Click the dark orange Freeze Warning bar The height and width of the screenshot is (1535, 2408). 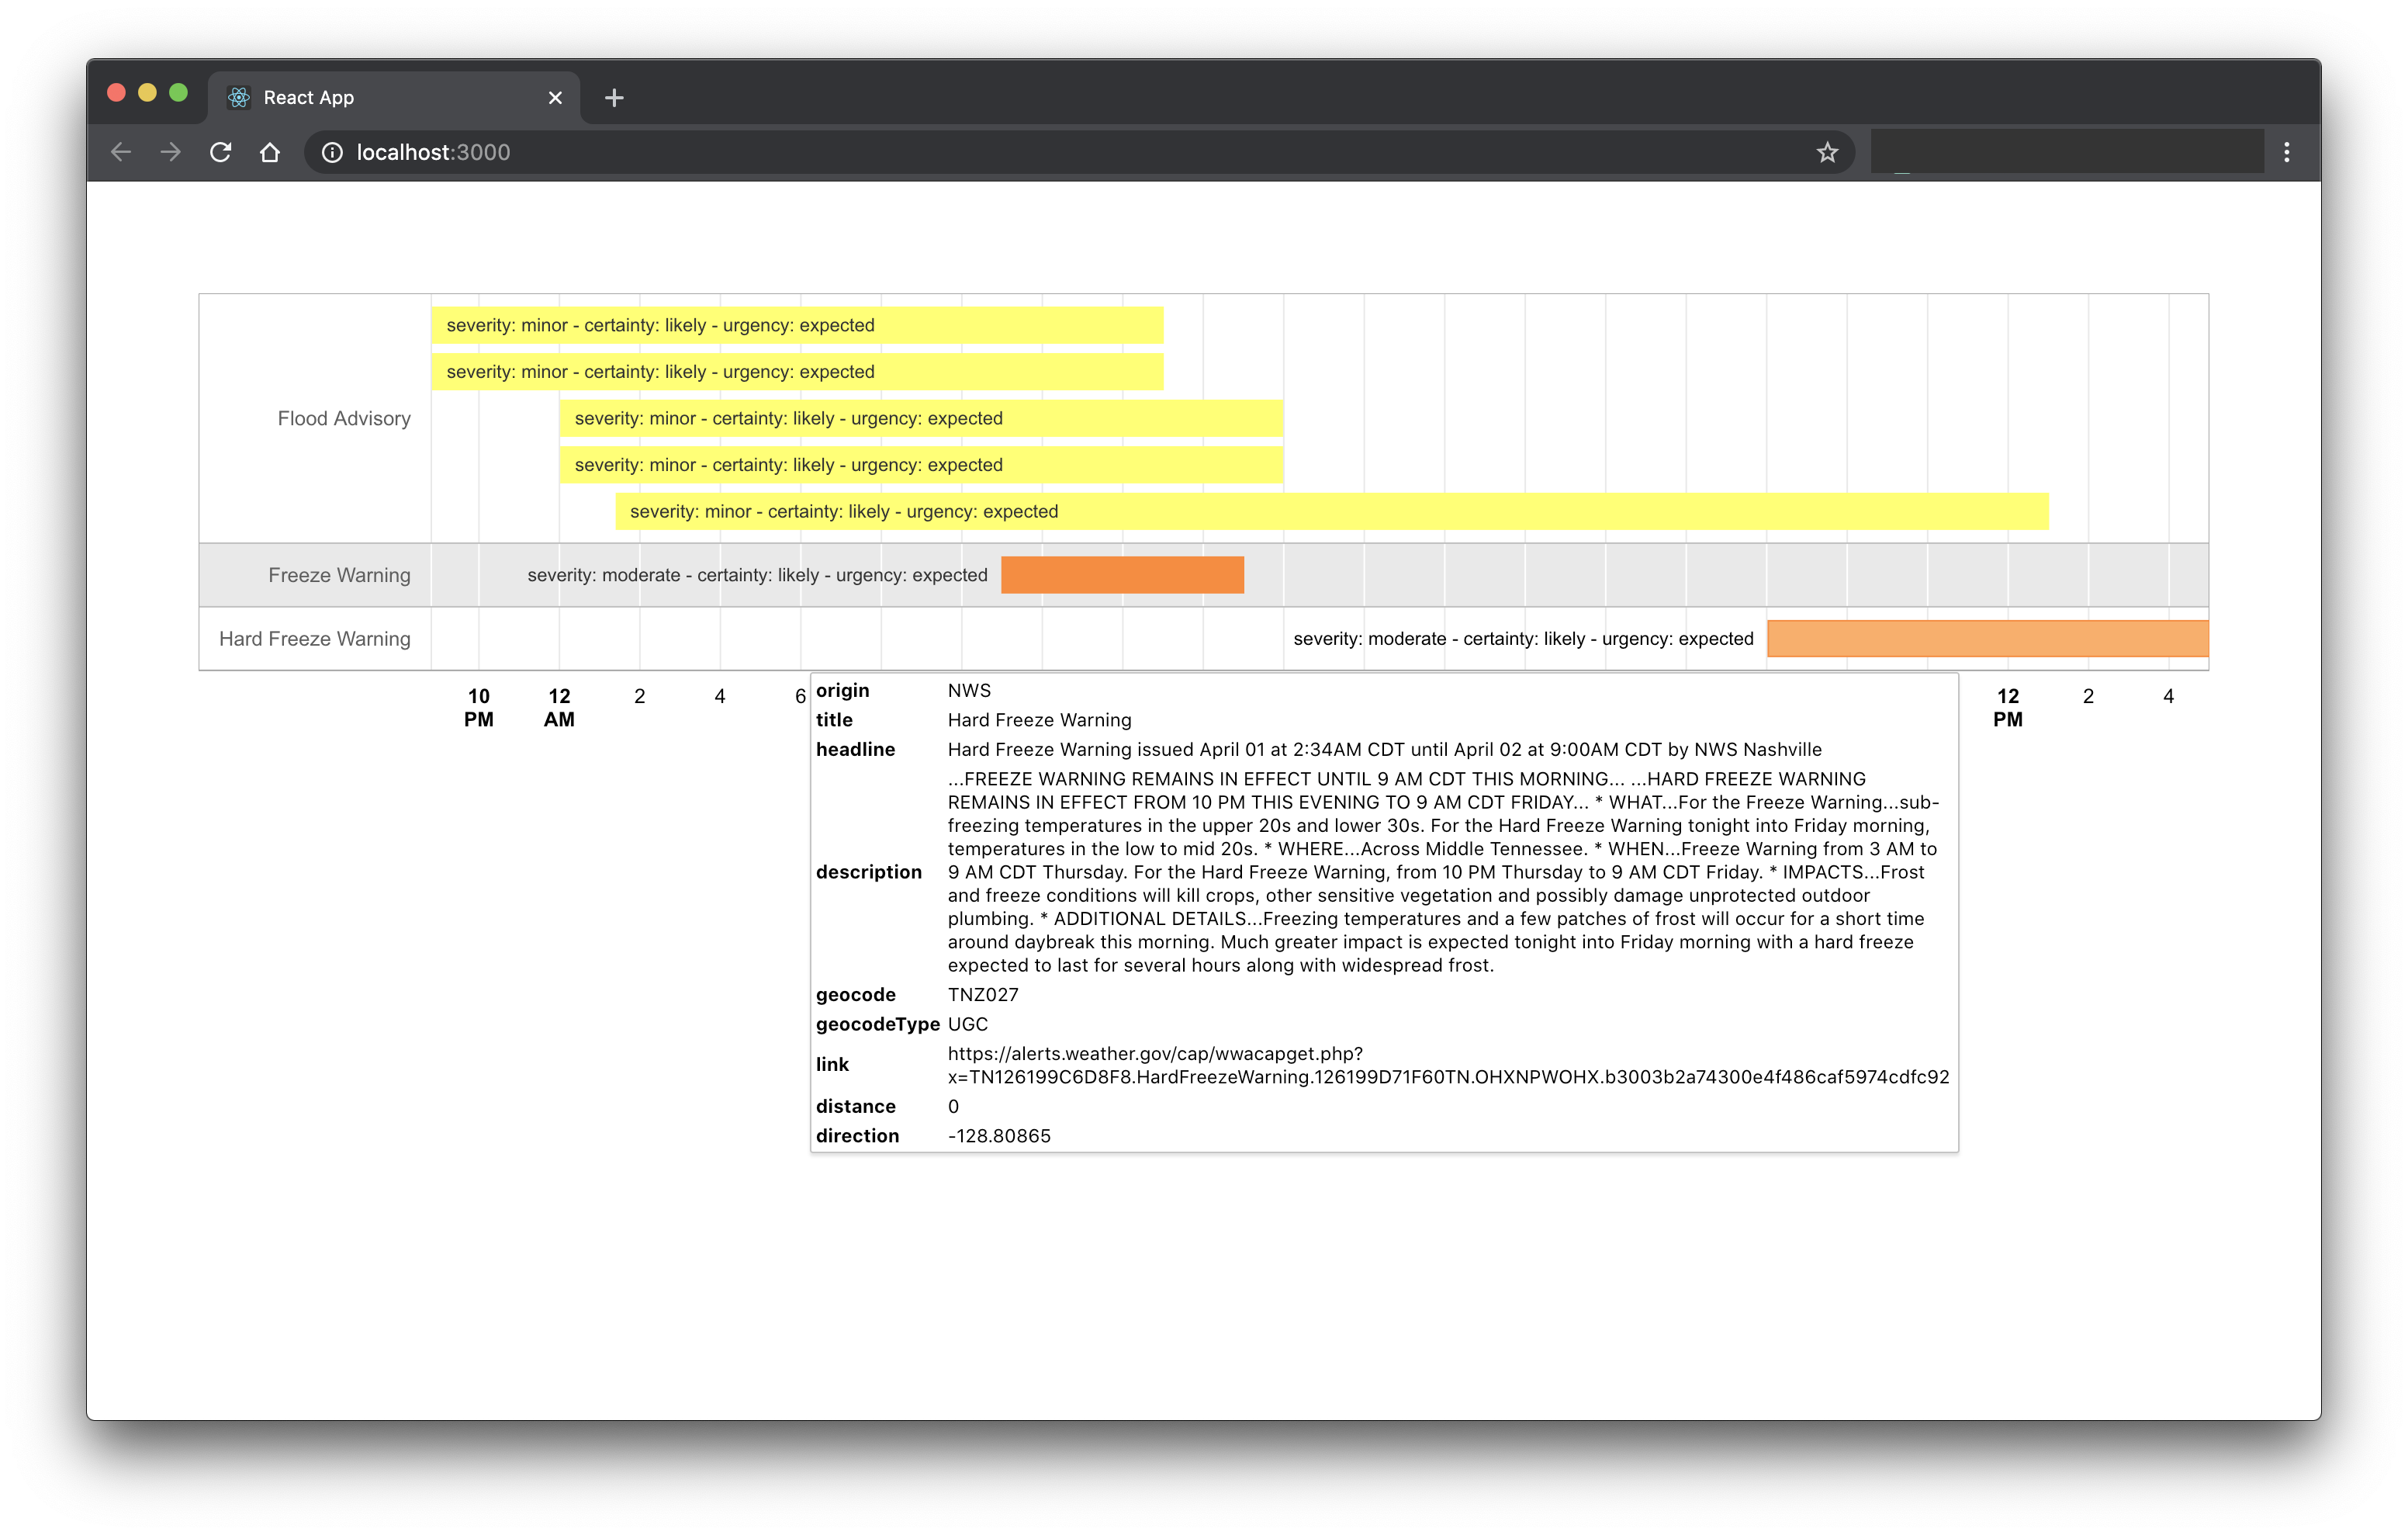tap(1122, 575)
